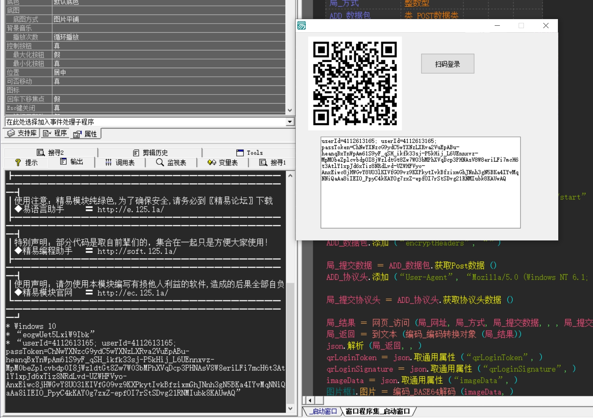Select the 可否移动 property row
This screenshot has width=593, height=418.
point(145,81)
